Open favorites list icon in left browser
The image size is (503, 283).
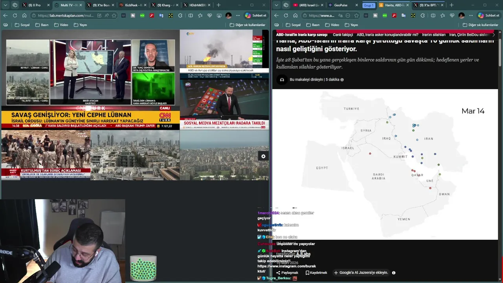(x=200, y=15)
